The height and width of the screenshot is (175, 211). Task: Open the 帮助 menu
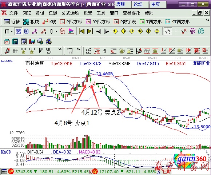click(x=149, y=13)
